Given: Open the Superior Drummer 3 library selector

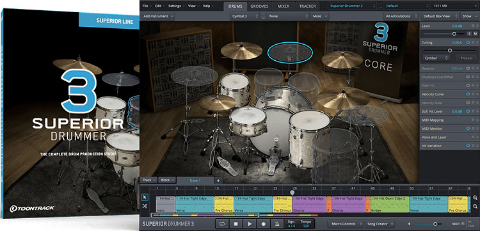Looking at the screenshot, I should [x=353, y=6].
